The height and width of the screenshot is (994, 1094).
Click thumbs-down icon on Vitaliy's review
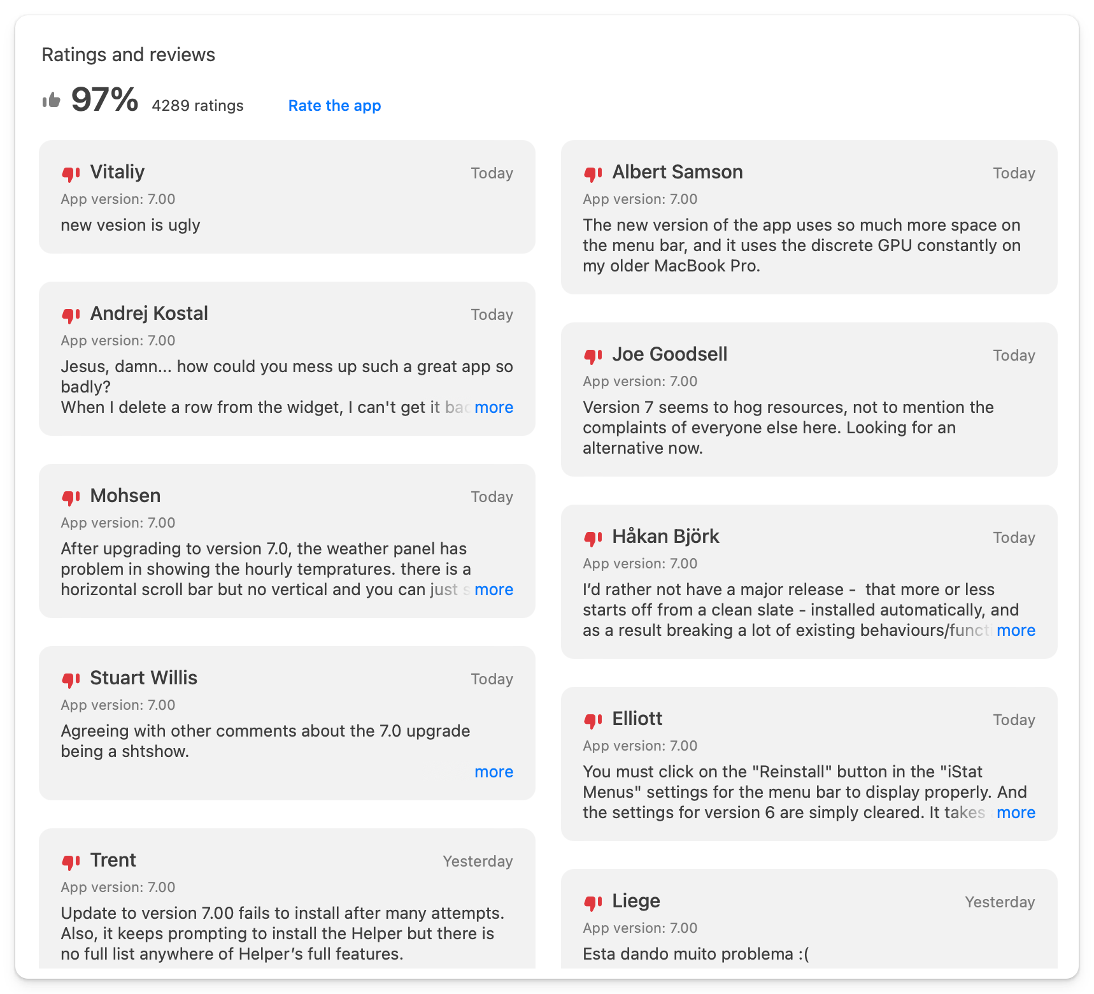coord(71,173)
